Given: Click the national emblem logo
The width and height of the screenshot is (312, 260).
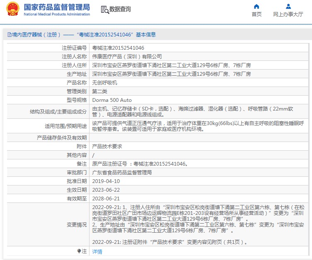Looking at the screenshot, I should [13, 9].
